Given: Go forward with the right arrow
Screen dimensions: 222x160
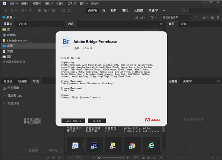Looking at the screenshot, I should point(12,10).
